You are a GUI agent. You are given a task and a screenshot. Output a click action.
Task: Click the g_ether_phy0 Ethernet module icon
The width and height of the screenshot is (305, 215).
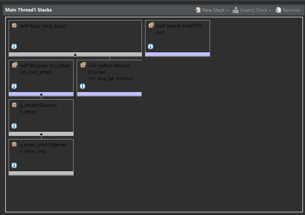[14, 145]
